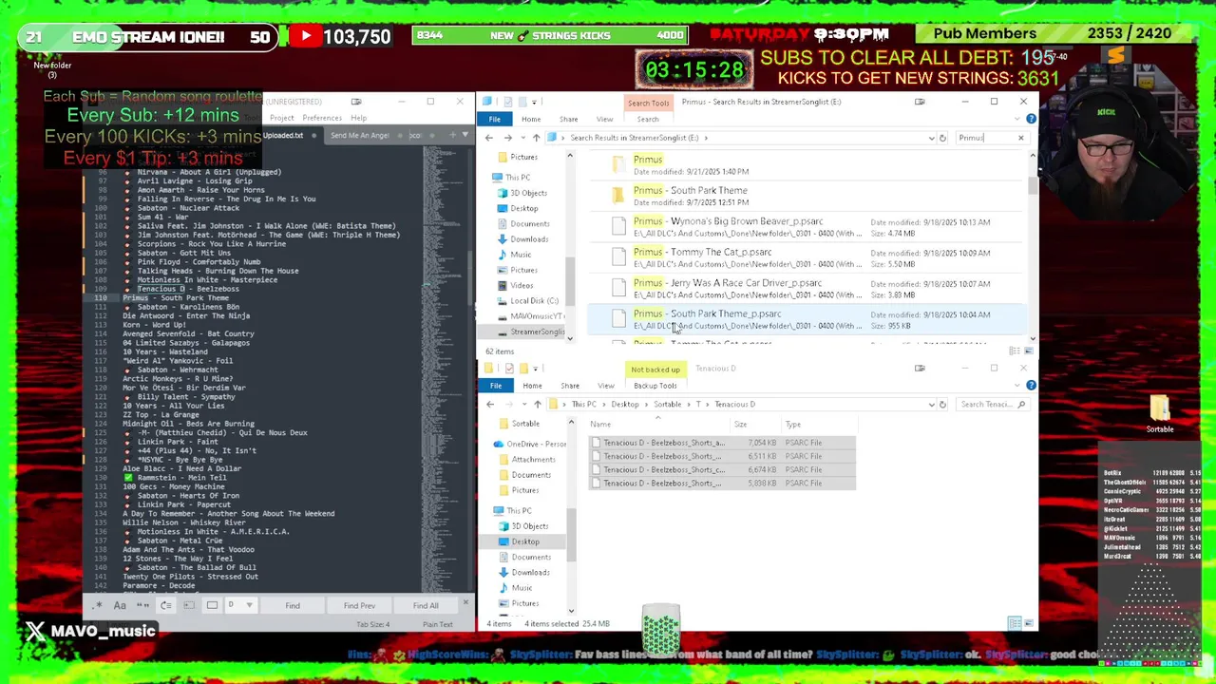Screen dimensions: 1216x684
Task: Open recent locations dropdown in Tenacious D window
Action: click(522, 405)
